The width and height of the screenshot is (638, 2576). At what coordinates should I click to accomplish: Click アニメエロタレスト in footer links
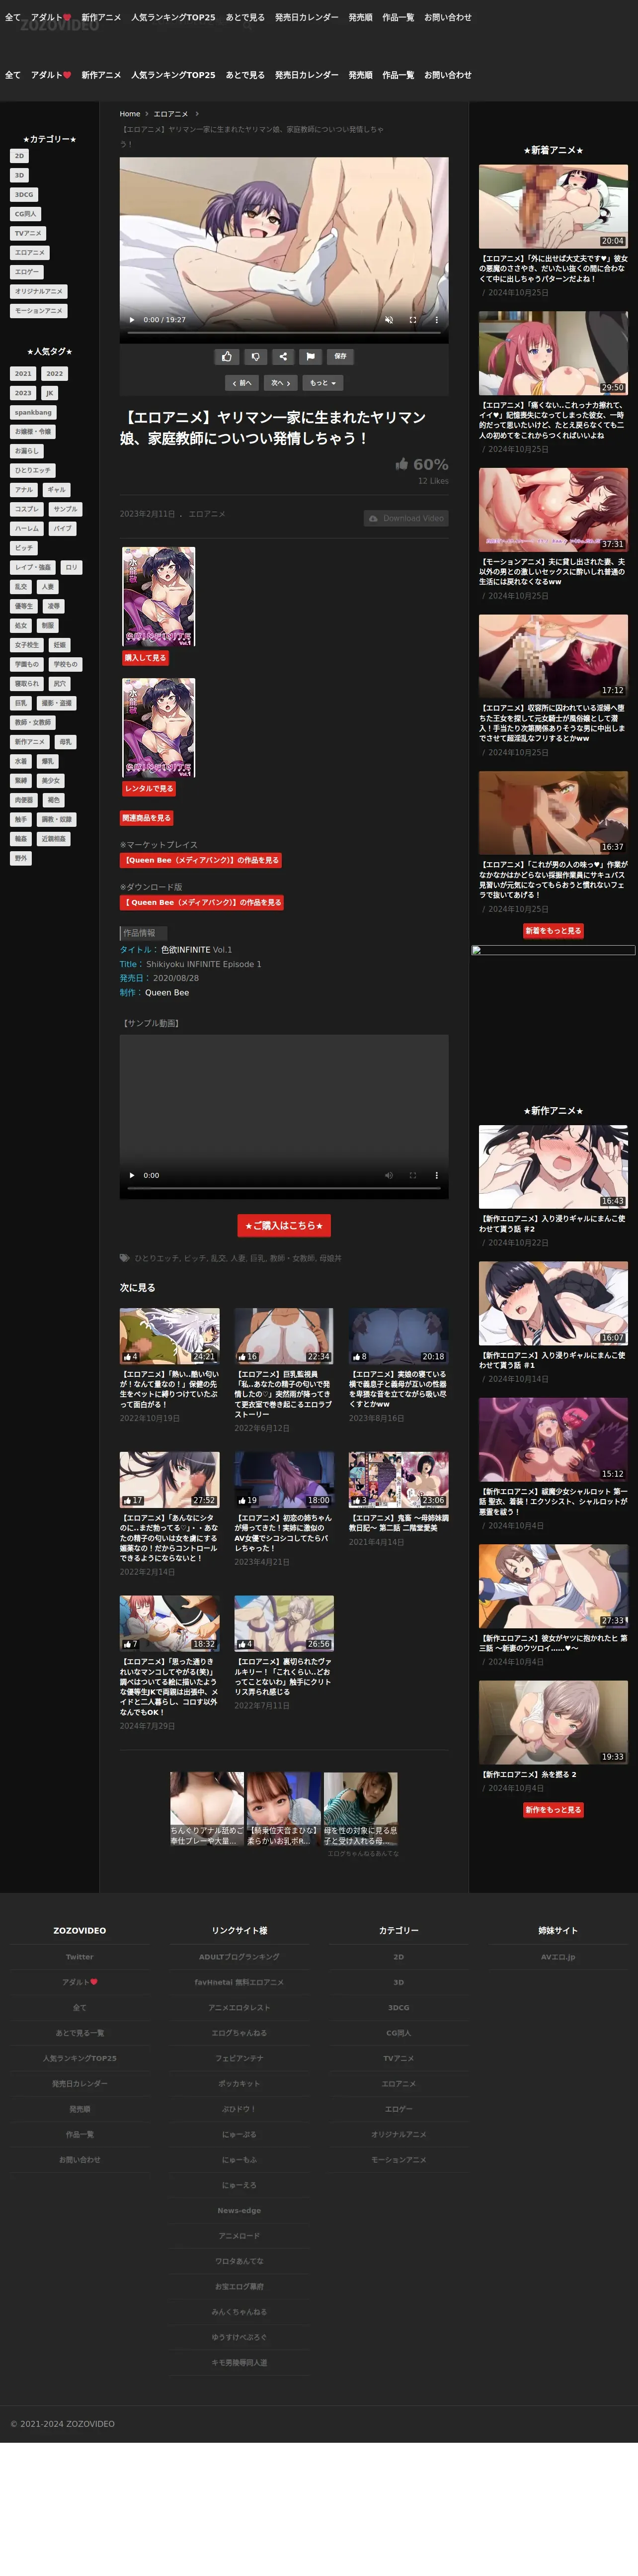pyautogui.click(x=239, y=2007)
